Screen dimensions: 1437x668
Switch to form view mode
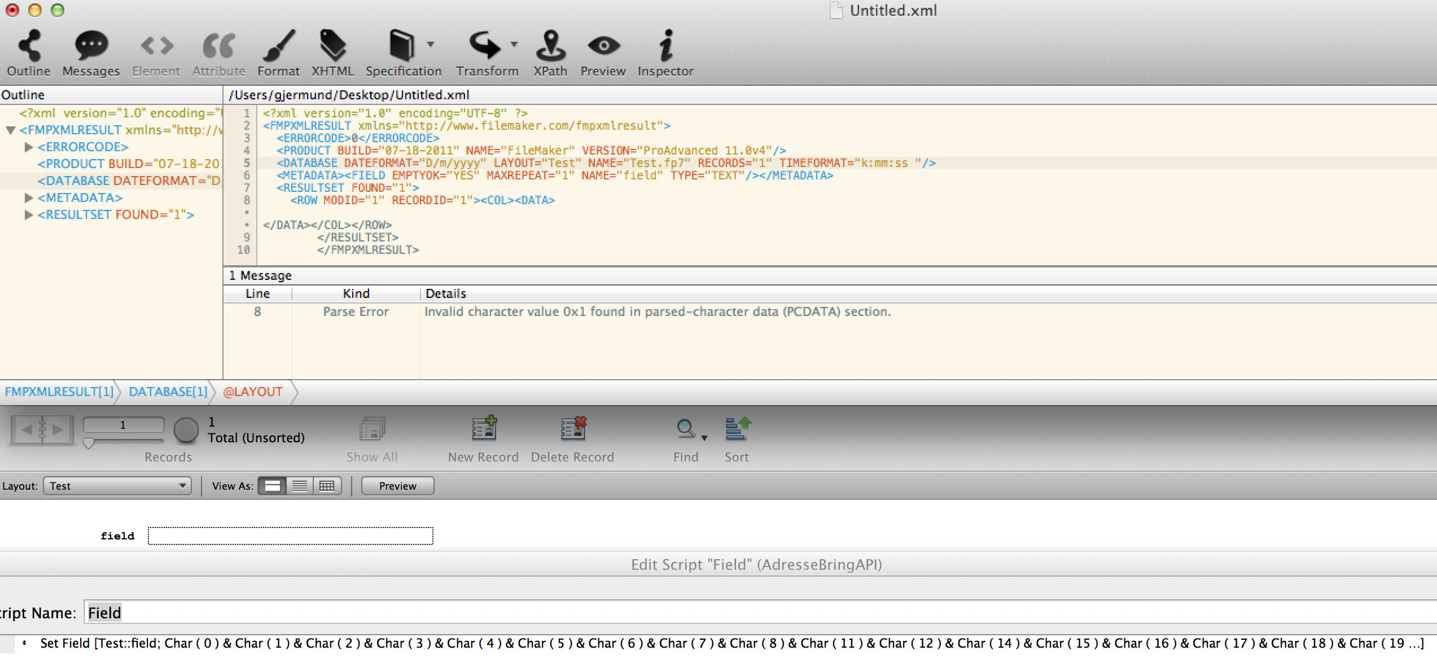click(x=272, y=486)
